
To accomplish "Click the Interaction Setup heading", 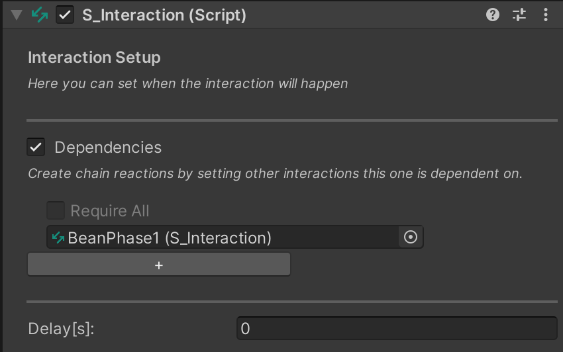I will (x=94, y=58).
